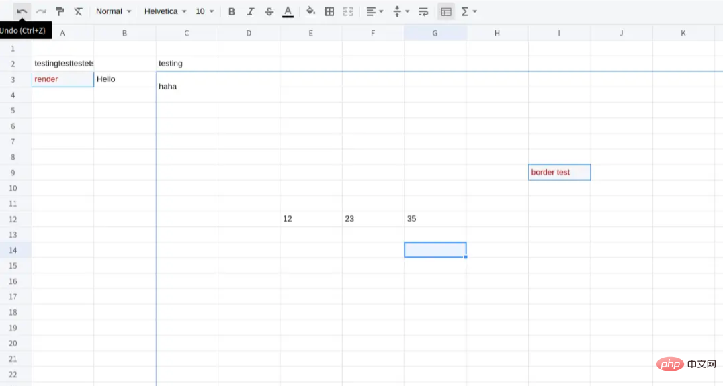This screenshot has height=386, width=723.
Task: Select row 9 header
Action: (13, 173)
